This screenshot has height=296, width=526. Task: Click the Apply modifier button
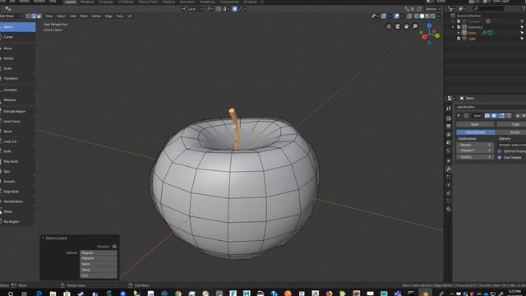click(x=475, y=124)
